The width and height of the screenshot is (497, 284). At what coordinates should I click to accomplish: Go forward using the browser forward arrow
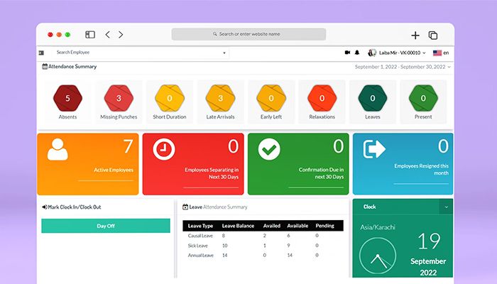(x=121, y=35)
